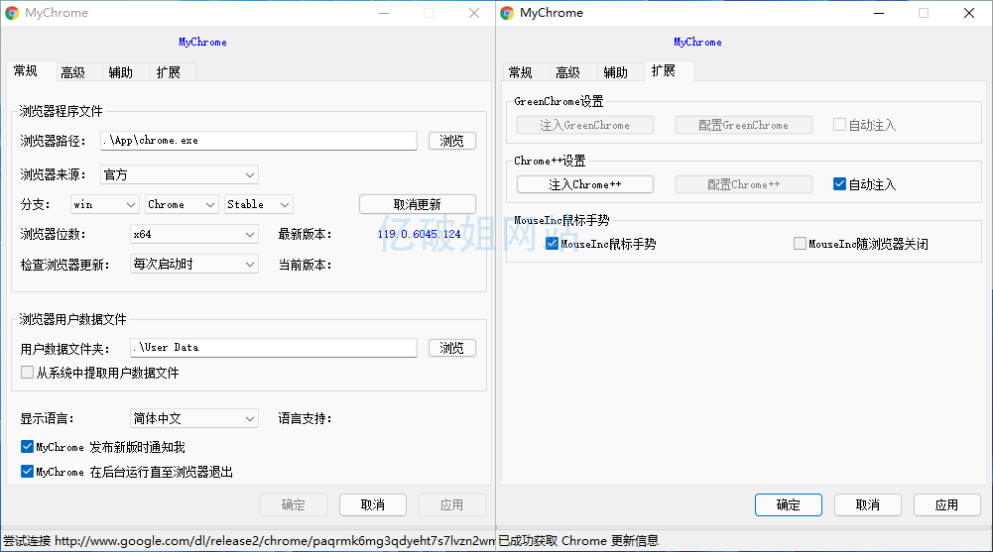Minimize the left MyChrome window
The image size is (993, 552).
(383, 13)
